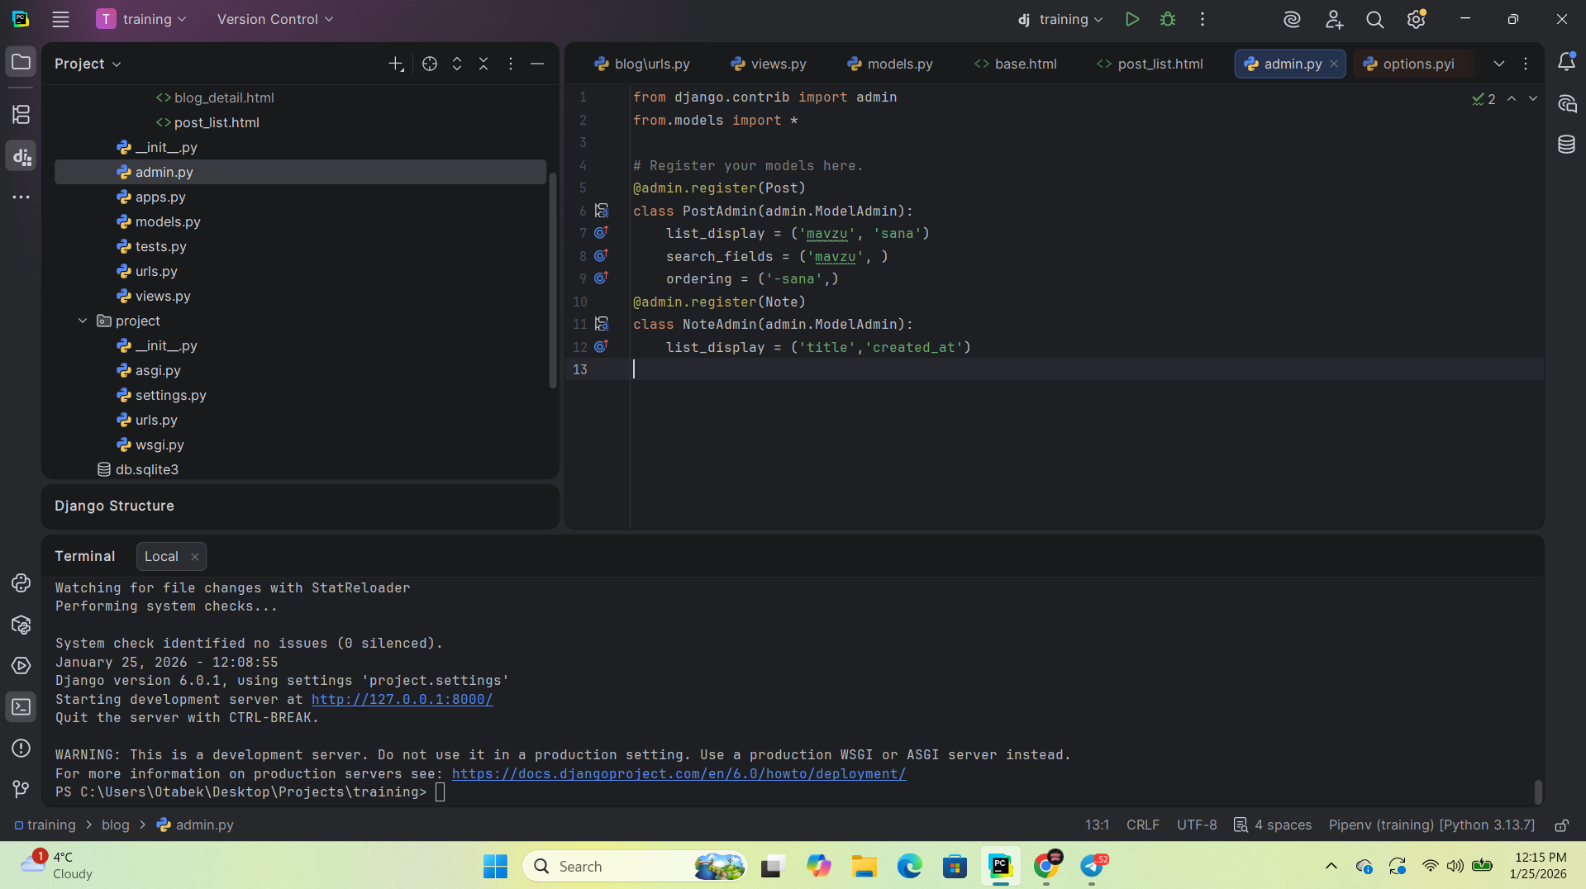Toggle the Terminal tool window
Viewport: 1586px width, 889px height.
(21, 707)
